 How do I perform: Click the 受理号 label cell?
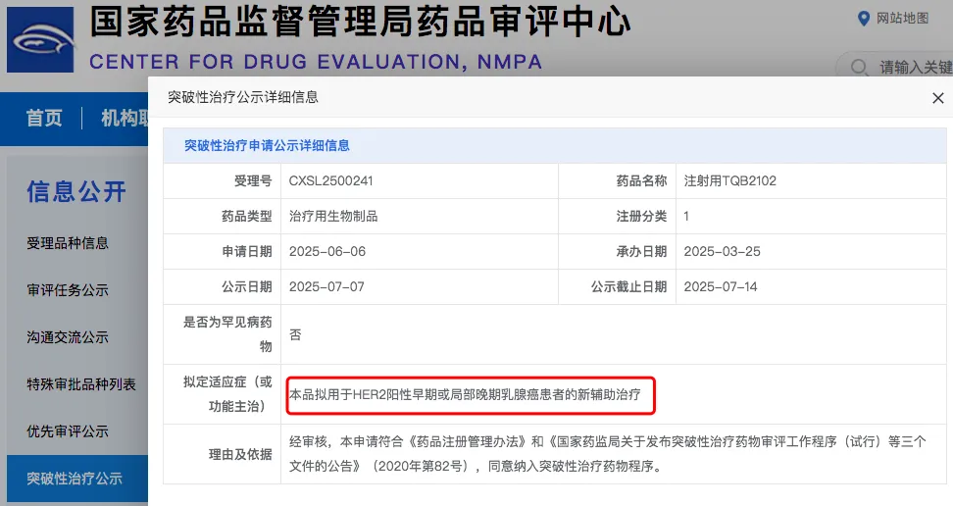[222, 180]
